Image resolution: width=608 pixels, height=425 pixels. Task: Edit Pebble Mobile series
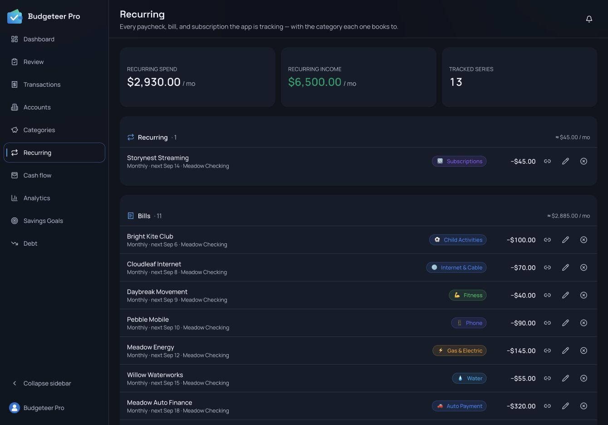566,323
